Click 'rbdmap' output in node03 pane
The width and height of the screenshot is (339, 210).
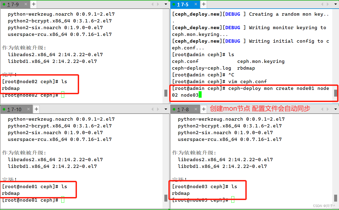click(181, 193)
